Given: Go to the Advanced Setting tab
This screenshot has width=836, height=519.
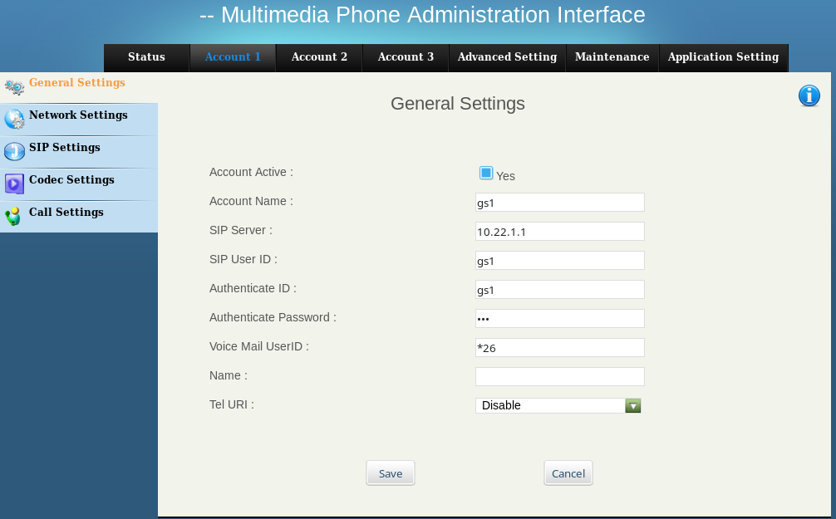Looking at the screenshot, I should click(507, 57).
